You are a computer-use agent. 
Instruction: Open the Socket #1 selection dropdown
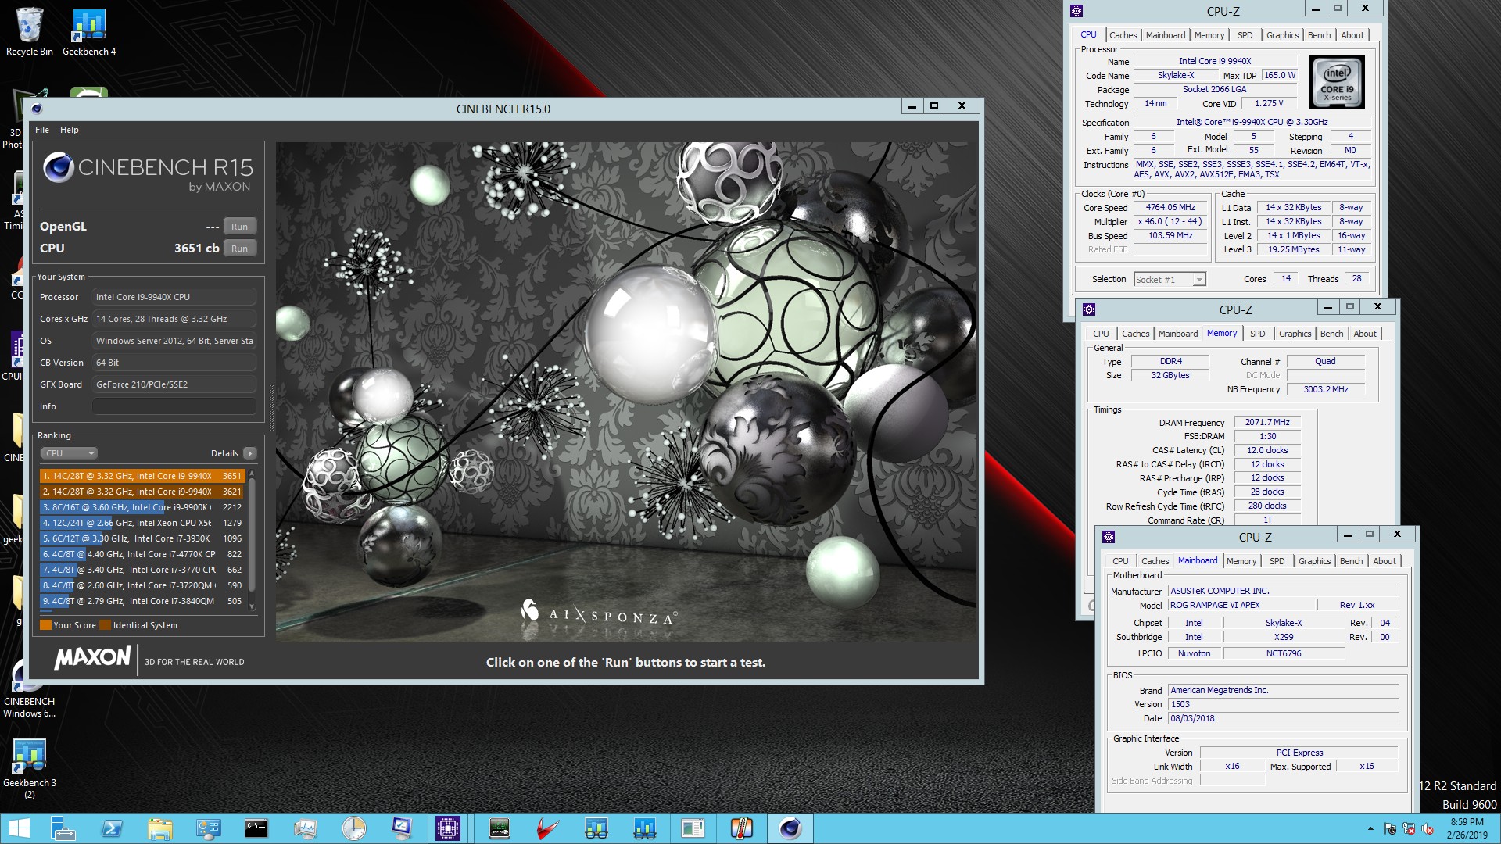click(1170, 280)
